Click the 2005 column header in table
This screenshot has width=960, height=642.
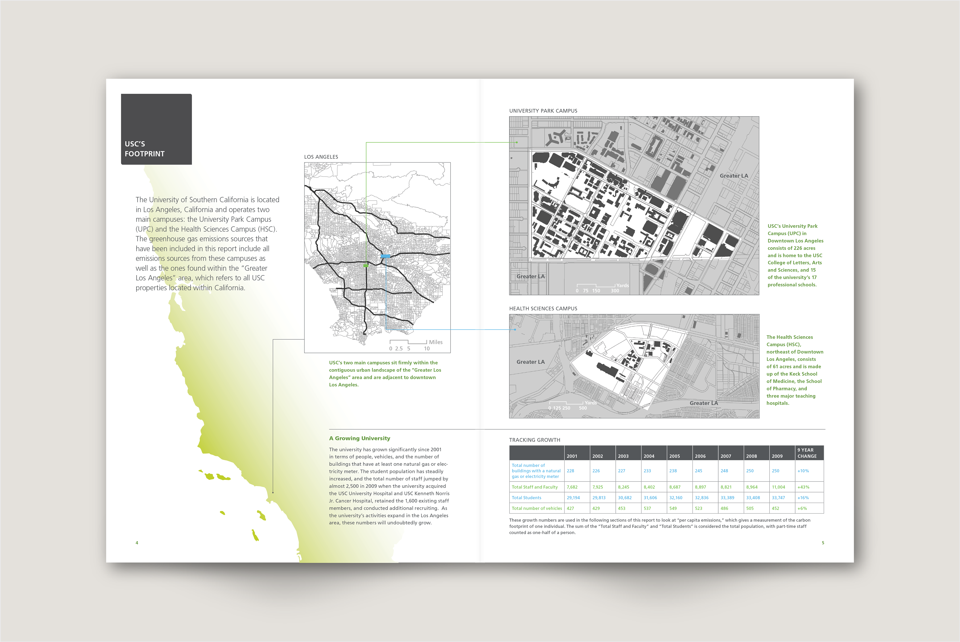[674, 456]
